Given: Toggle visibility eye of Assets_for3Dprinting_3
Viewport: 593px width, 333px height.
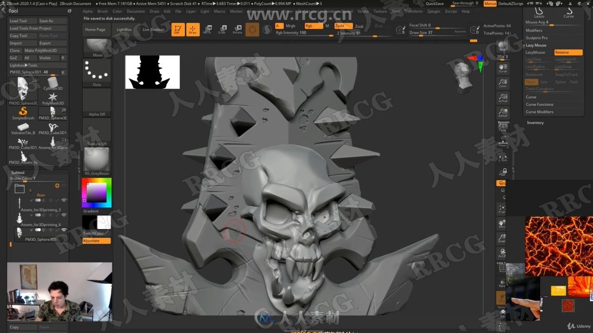Looking at the screenshot, I should click(64, 200).
